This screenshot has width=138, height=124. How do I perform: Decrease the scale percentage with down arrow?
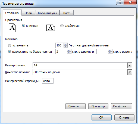pyautogui.click(x=66, y=46)
